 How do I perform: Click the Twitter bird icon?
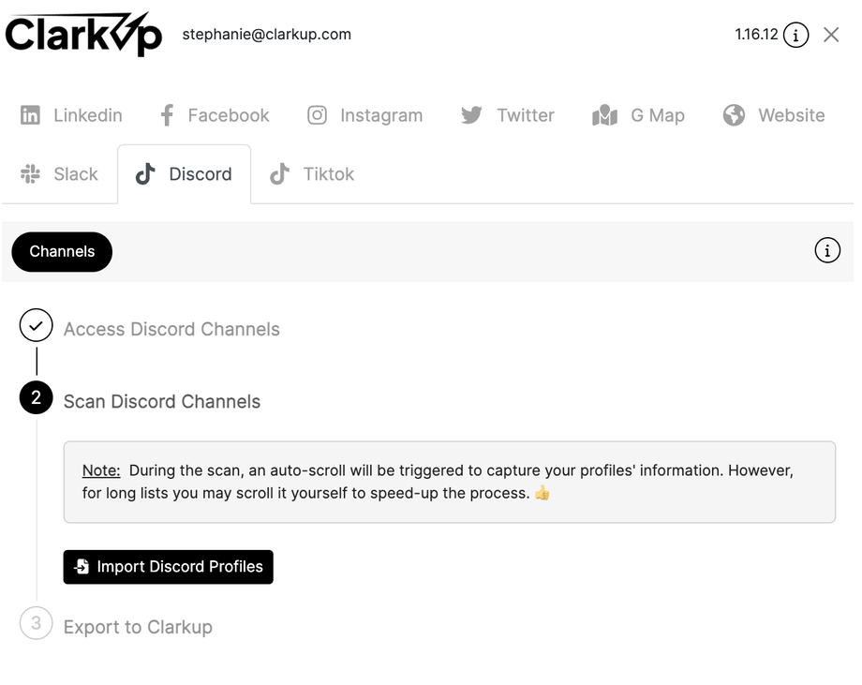pos(471,115)
